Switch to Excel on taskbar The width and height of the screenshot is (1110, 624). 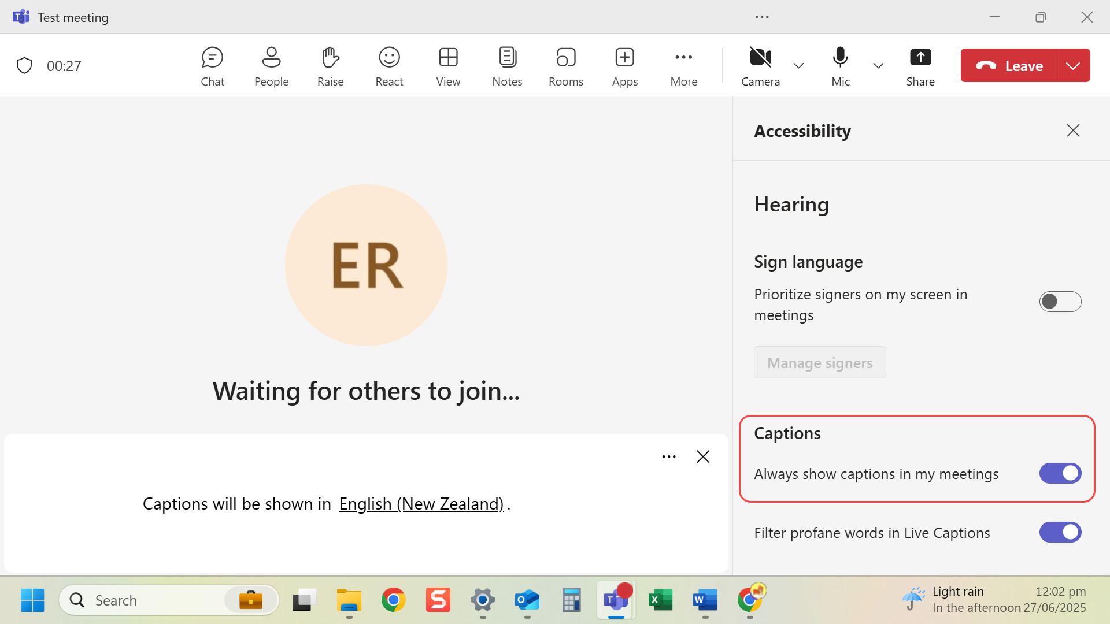tap(661, 600)
